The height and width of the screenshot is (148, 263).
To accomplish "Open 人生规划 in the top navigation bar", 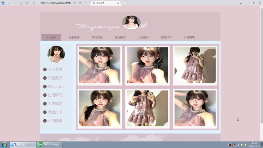I will coord(143,38).
